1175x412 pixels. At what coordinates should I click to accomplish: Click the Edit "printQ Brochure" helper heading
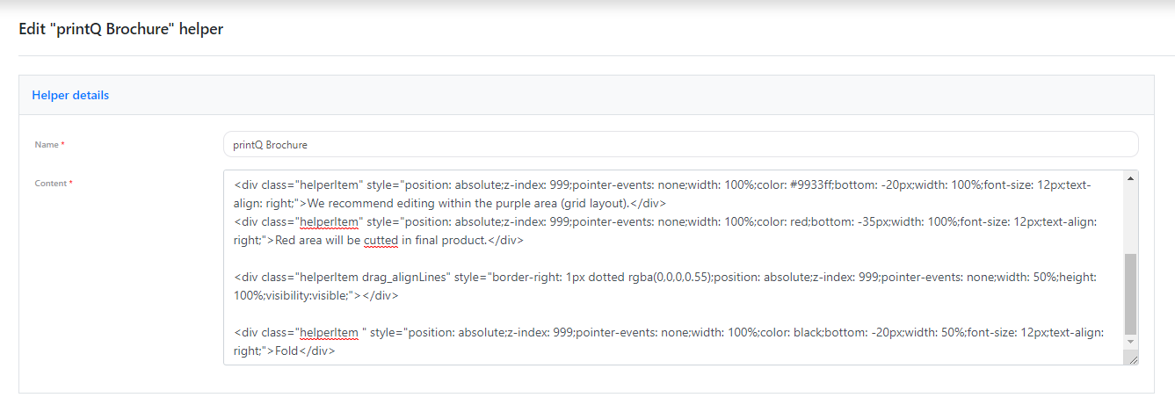(x=121, y=29)
